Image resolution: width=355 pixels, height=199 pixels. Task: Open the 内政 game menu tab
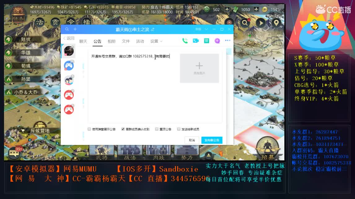[159, 153]
